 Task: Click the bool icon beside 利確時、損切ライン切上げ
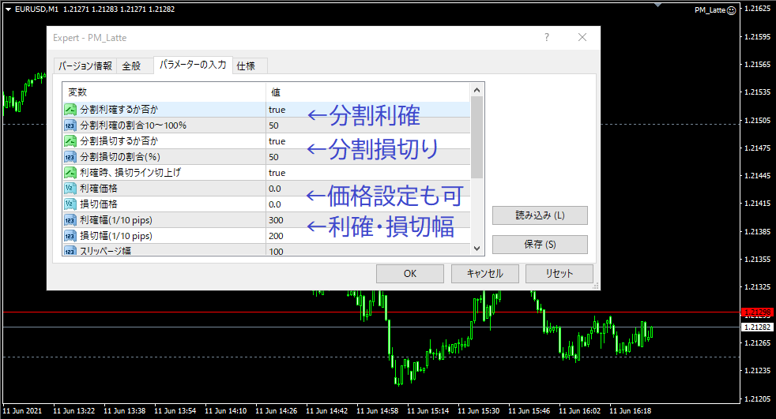(70, 173)
